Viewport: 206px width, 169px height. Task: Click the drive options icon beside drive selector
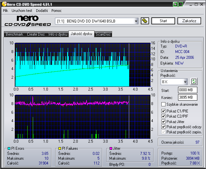pos(145,21)
